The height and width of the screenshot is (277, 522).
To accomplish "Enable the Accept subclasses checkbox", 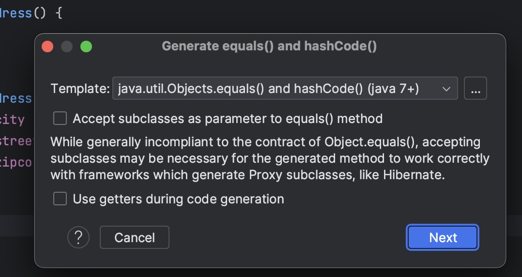I will point(60,118).
